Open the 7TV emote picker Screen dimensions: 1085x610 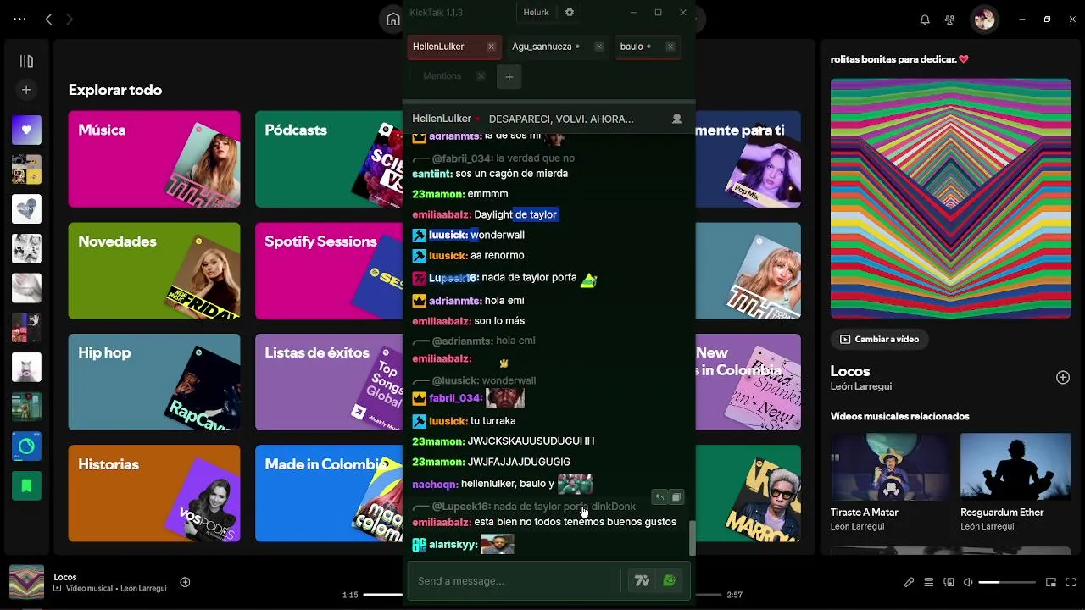pos(642,580)
